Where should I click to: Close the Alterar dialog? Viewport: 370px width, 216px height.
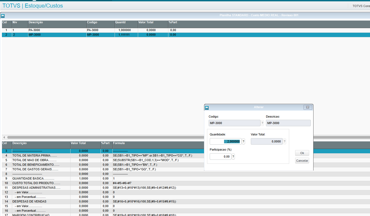(x=308, y=107)
